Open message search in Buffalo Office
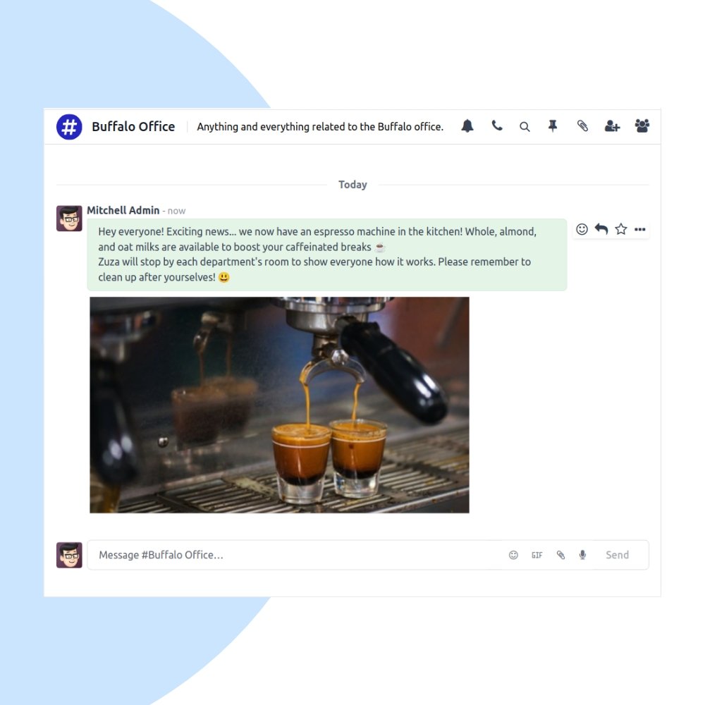This screenshot has height=705, width=705. pos(525,126)
